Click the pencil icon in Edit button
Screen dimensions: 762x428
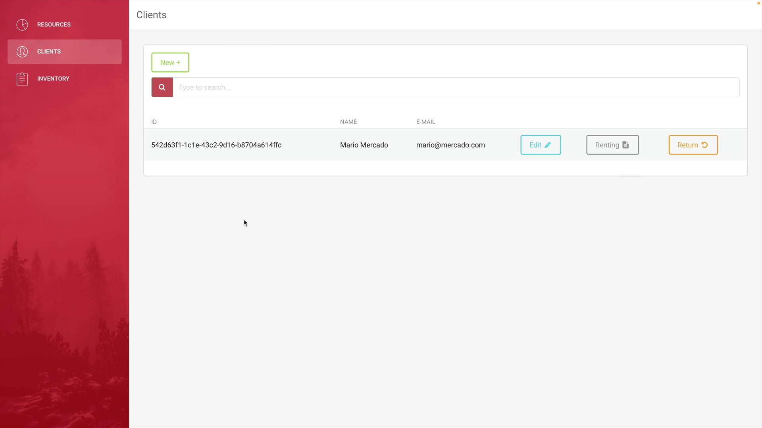tap(548, 145)
